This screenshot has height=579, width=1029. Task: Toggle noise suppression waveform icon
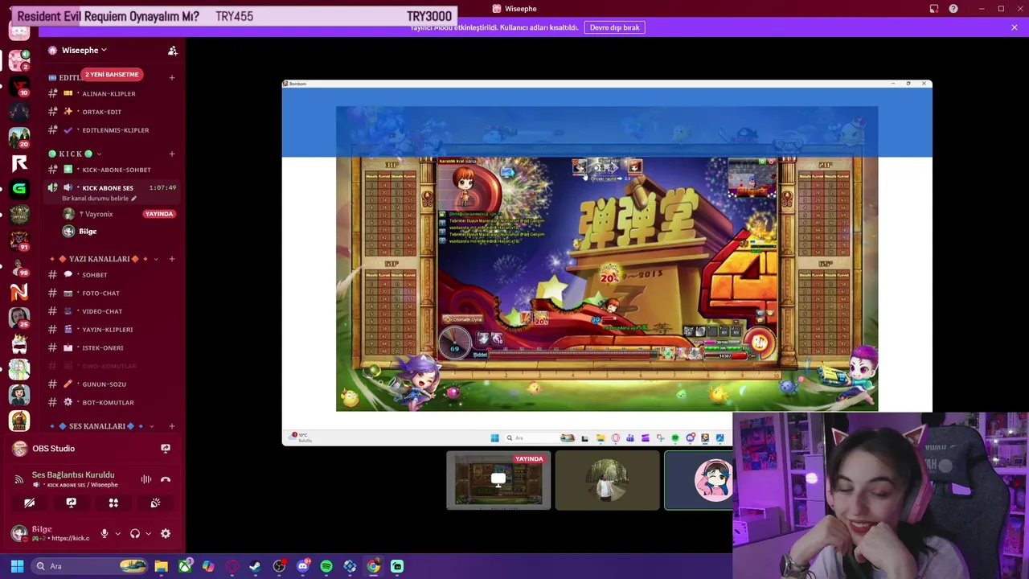(x=146, y=479)
